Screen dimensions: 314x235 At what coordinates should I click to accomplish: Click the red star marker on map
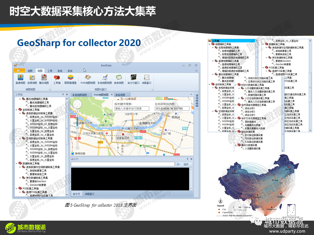coord(123,134)
